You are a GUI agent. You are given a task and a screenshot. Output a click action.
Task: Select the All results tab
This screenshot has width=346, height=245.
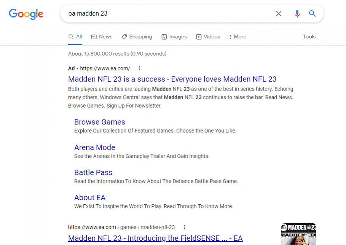[75, 37]
